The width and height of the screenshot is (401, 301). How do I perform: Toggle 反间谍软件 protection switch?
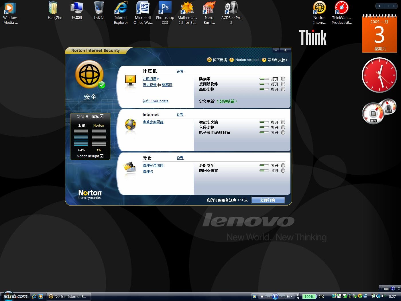click(x=264, y=84)
